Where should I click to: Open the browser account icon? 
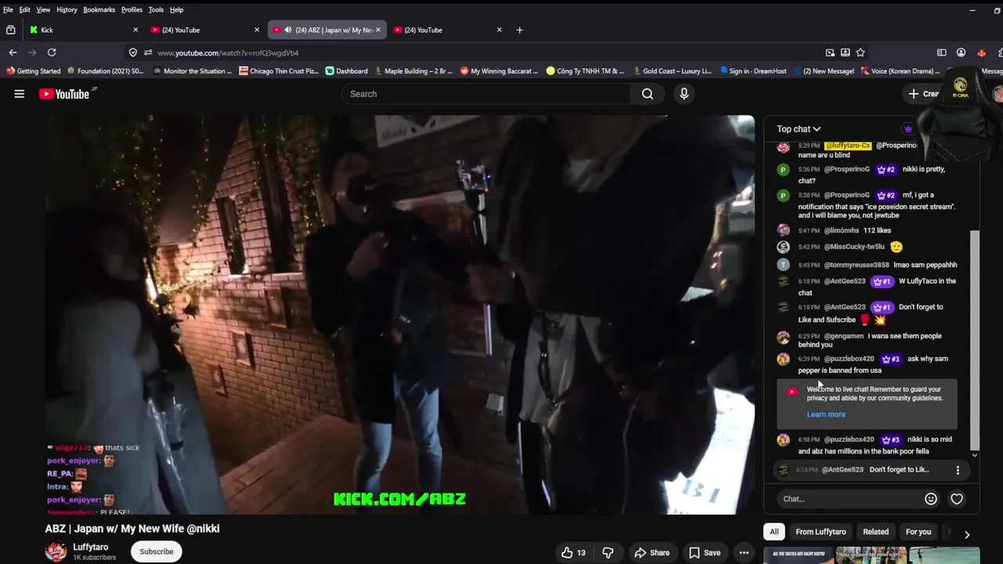pyautogui.click(x=961, y=52)
